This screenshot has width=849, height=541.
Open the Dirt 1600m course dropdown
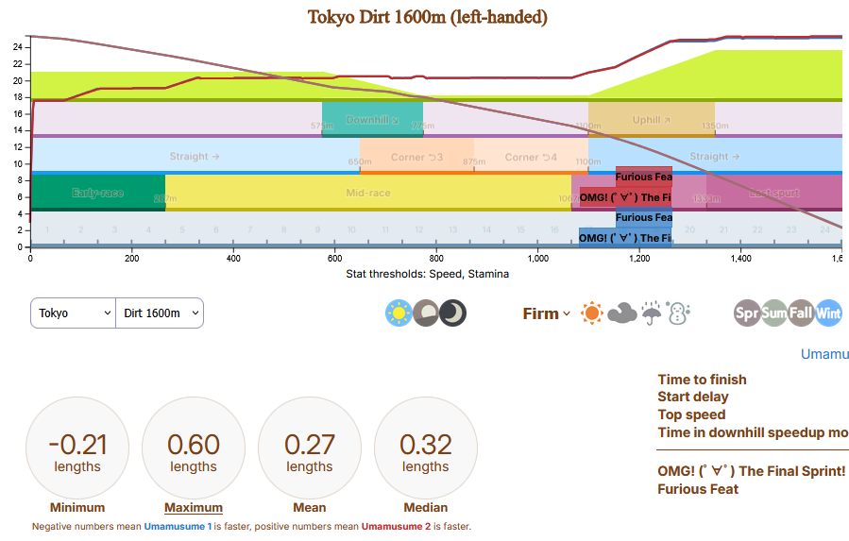click(x=160, y=313)
